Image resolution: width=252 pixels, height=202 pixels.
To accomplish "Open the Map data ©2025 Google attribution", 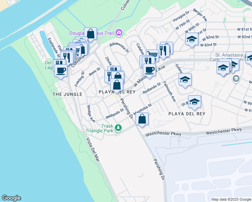I will point(231,199).
